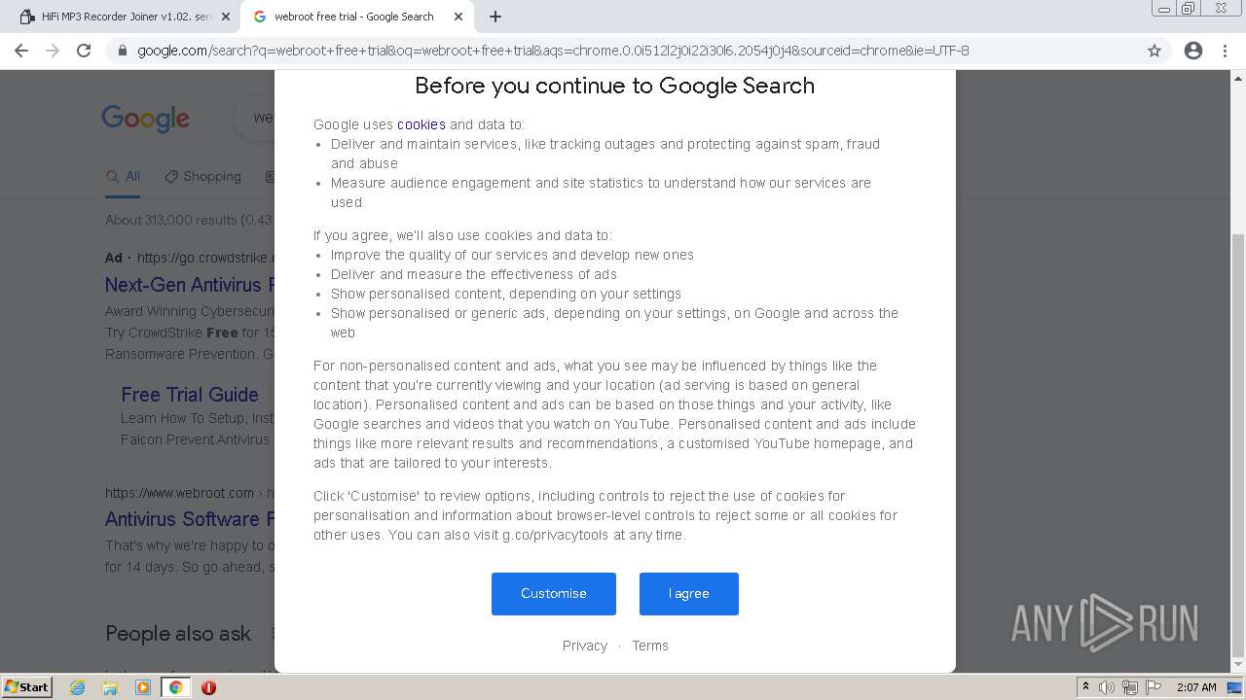Open the Next-Gen Antivirus ad result
This screenshot has width=1246, height=700.
click(189, 285)
